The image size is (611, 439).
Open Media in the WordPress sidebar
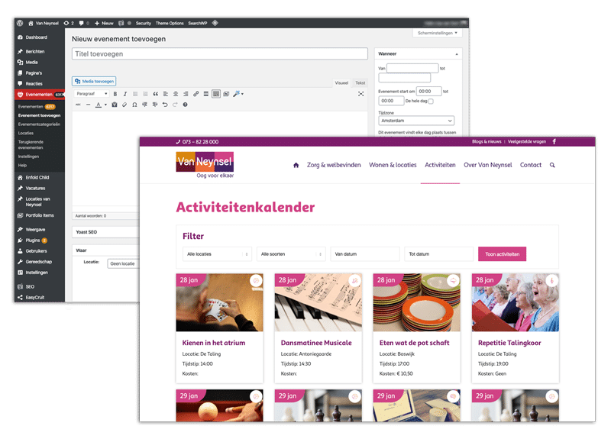pyautogui.click(x=31, y=63)
